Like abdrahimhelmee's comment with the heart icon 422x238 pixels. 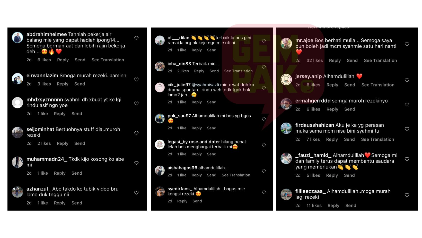click(136, 38)
